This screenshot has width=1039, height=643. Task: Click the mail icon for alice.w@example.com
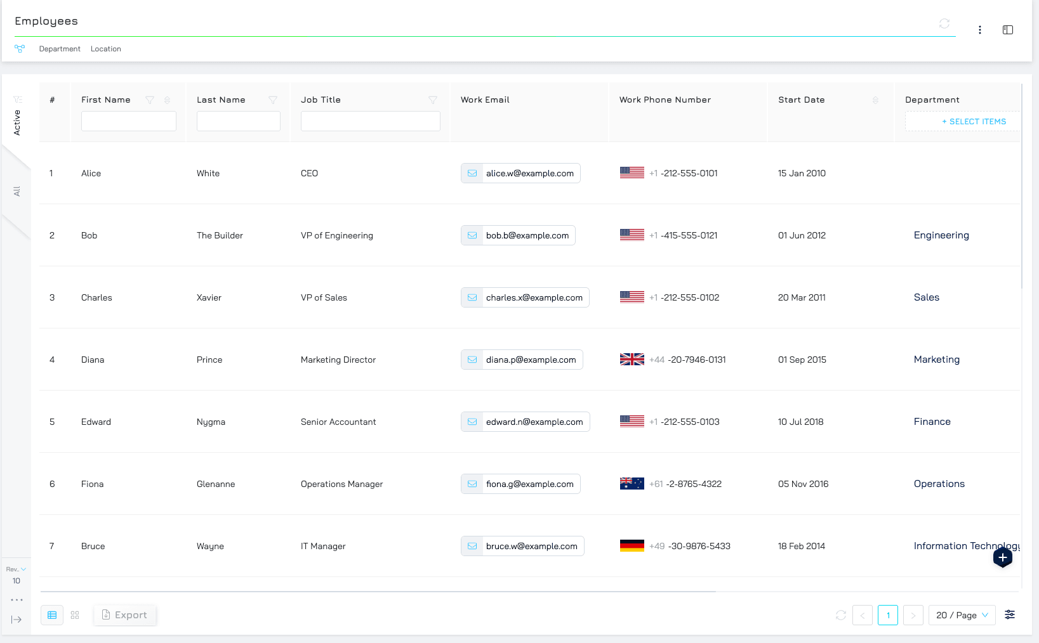coord(472,173)
